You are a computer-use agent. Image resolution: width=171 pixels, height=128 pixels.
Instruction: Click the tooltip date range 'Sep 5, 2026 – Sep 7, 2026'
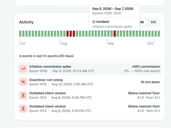point(113,9)
